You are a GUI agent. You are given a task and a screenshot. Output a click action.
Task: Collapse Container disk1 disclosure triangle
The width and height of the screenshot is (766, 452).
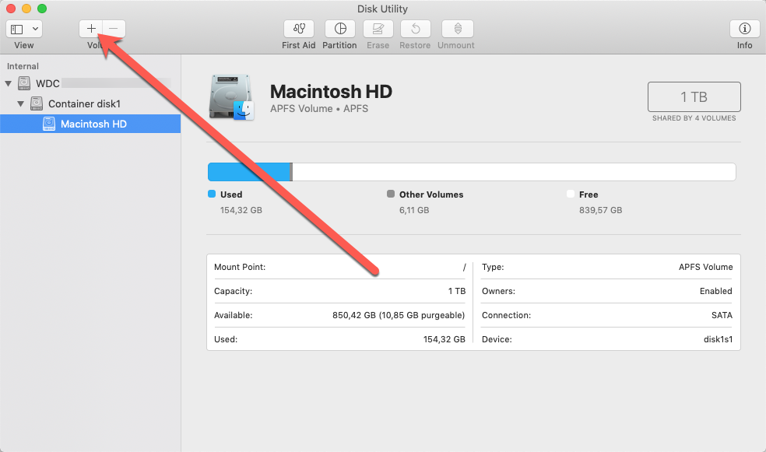[x=21, y=103]
